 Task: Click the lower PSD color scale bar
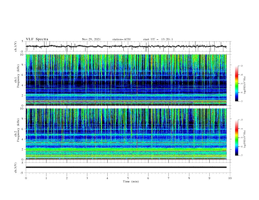[236, 138]
